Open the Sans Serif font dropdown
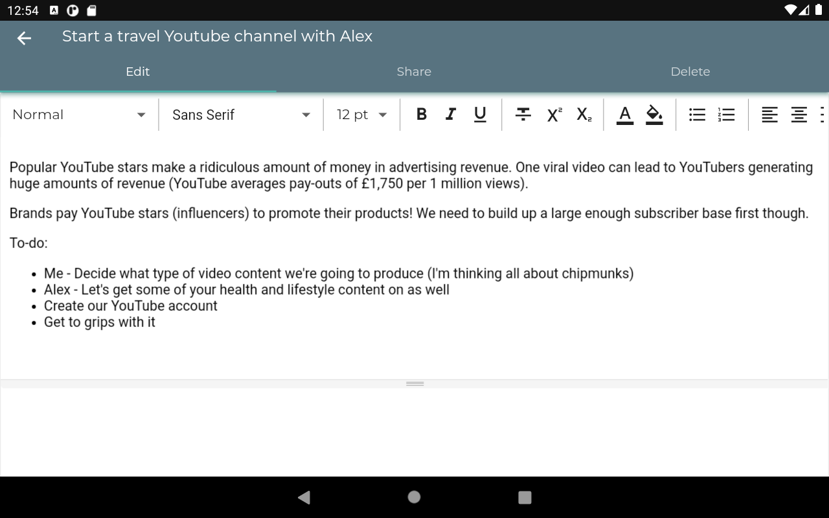Image resolution: width=829 pixels, height=518 pixels. (242, 115)
